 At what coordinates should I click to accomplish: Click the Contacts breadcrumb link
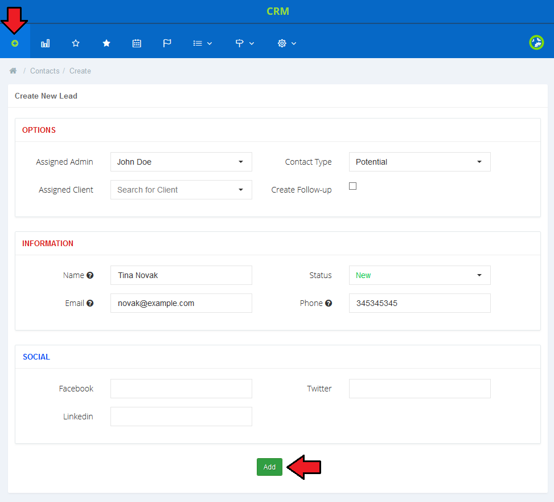(x=45, y=71)
